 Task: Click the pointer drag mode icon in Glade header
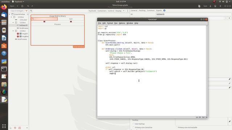(199, 6)
